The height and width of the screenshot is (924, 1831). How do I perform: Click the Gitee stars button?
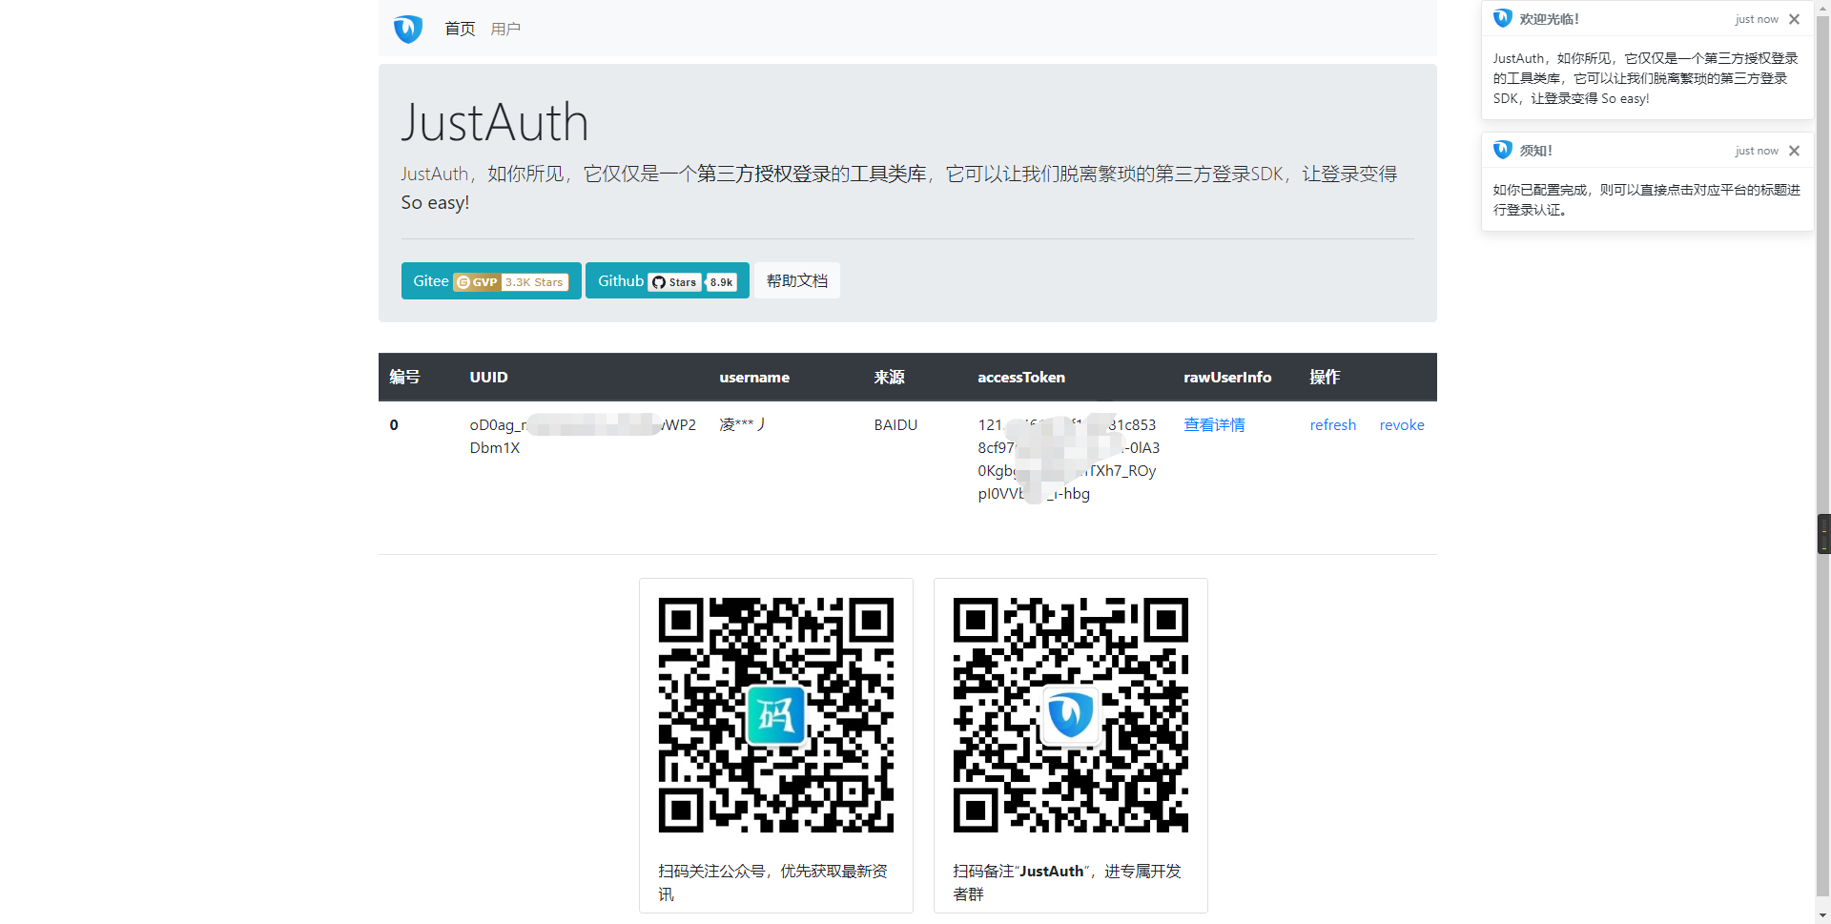[x=491, y=280]
